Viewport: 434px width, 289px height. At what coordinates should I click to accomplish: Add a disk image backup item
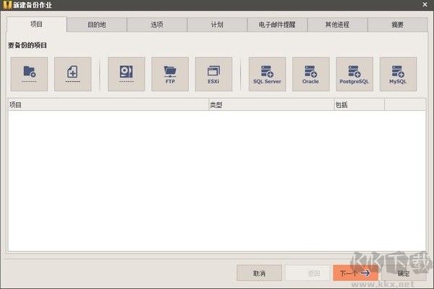(126, 75)
